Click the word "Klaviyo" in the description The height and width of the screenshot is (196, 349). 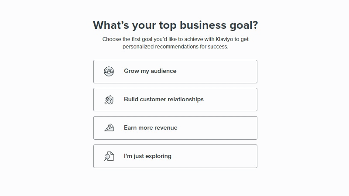[x=222, y=39]
